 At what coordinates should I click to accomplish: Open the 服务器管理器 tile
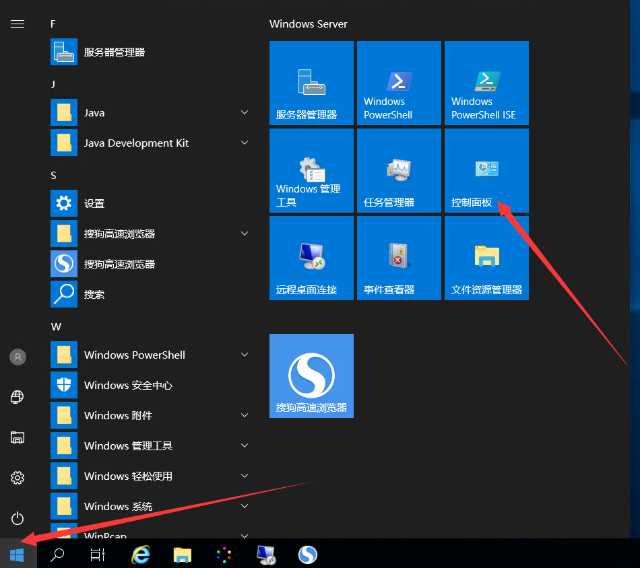pos(311,83)
